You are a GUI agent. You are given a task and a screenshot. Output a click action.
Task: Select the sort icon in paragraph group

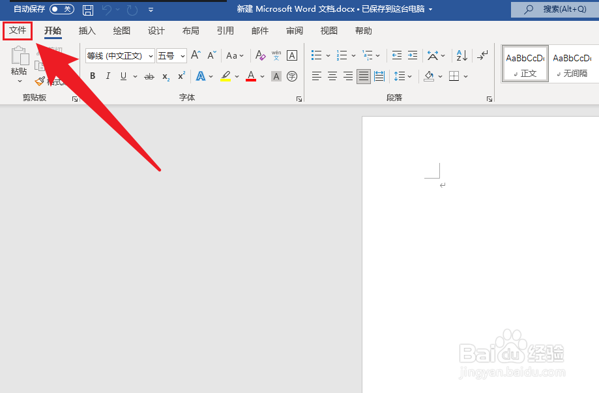pos(461,55)
